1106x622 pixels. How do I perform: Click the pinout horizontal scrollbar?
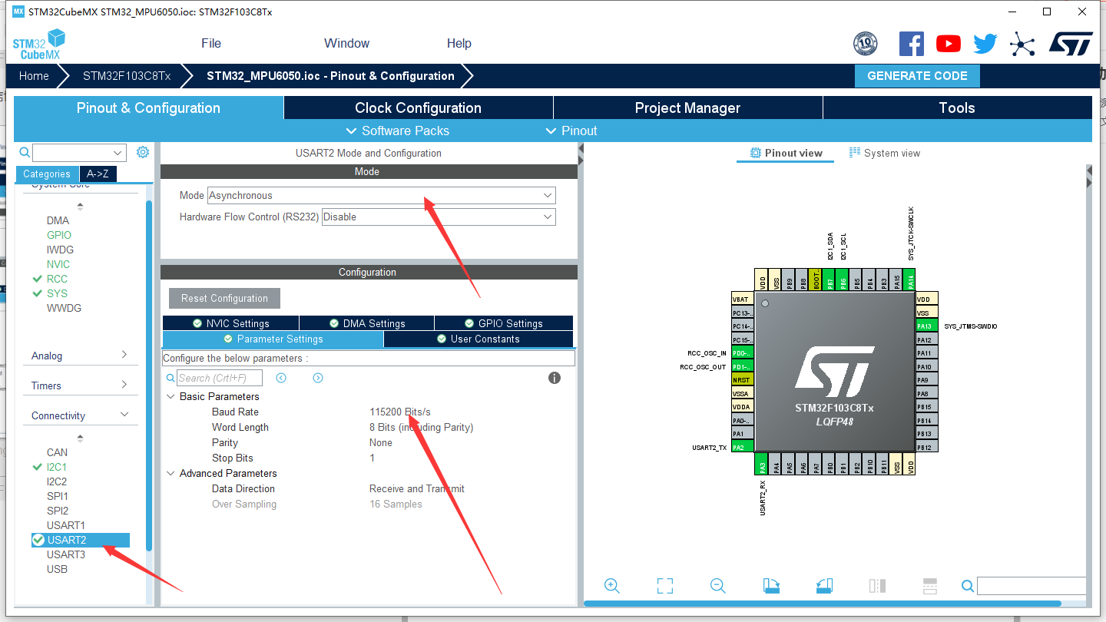(x=823, y=604)
